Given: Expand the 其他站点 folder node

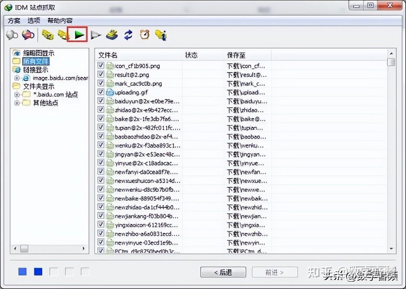Looking at the screenshot, I should pos(17,103).
